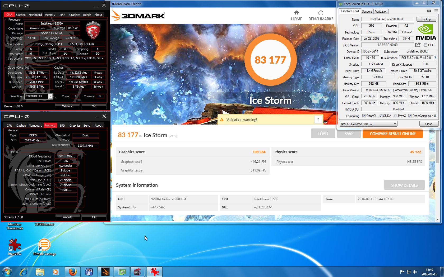Select the 238580.hwbot desktop file
Viewport: 444px width, 277px height.
pos(44,224)
